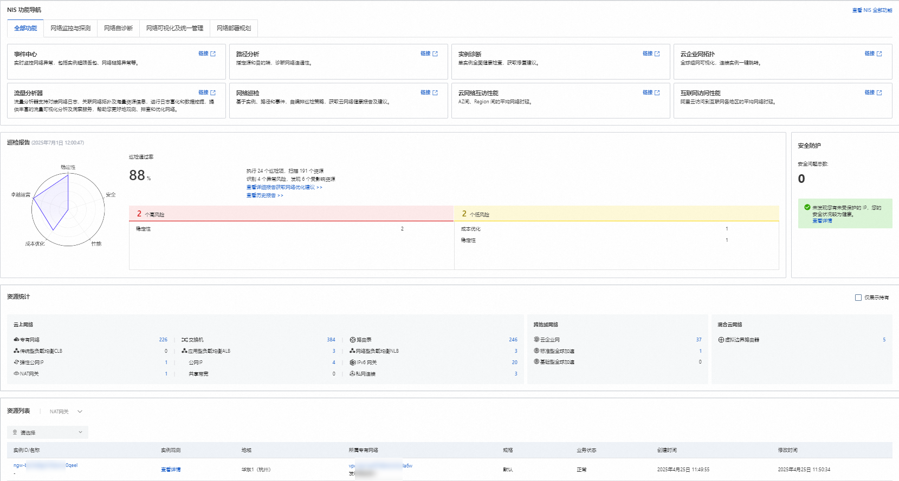Click the 虚拟边界路由器 count 5
This screenshot has width=899, height=481.
click(x=884, y=340)
